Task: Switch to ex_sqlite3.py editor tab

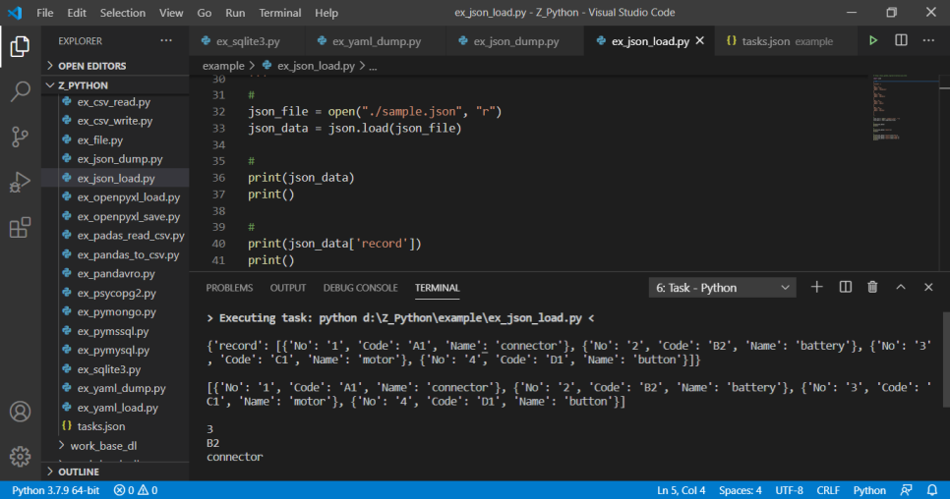Action: 247,41
